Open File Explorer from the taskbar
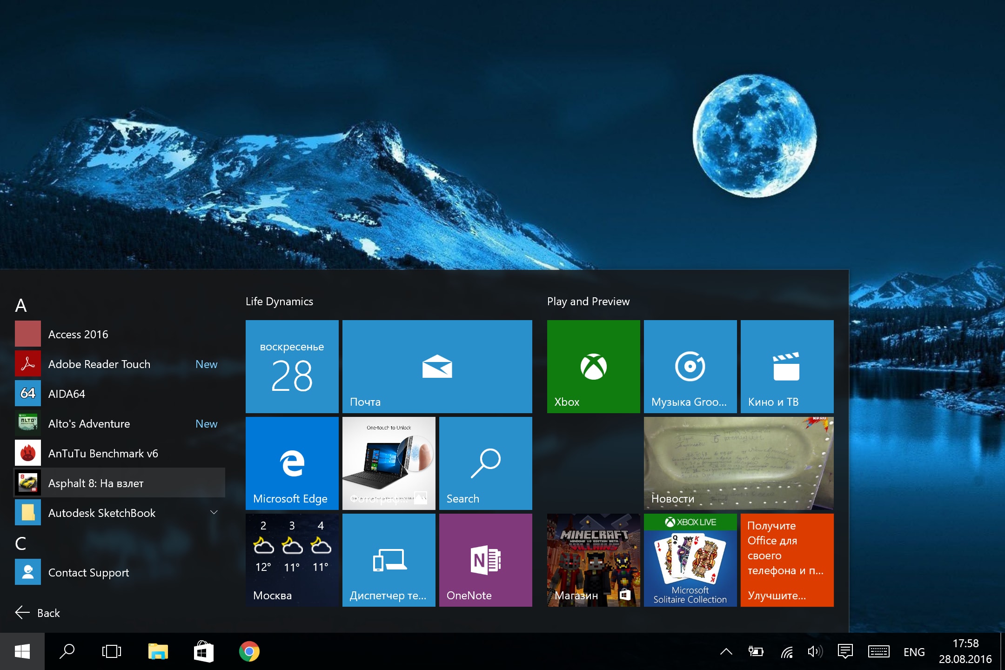 [x=158, y=651]
